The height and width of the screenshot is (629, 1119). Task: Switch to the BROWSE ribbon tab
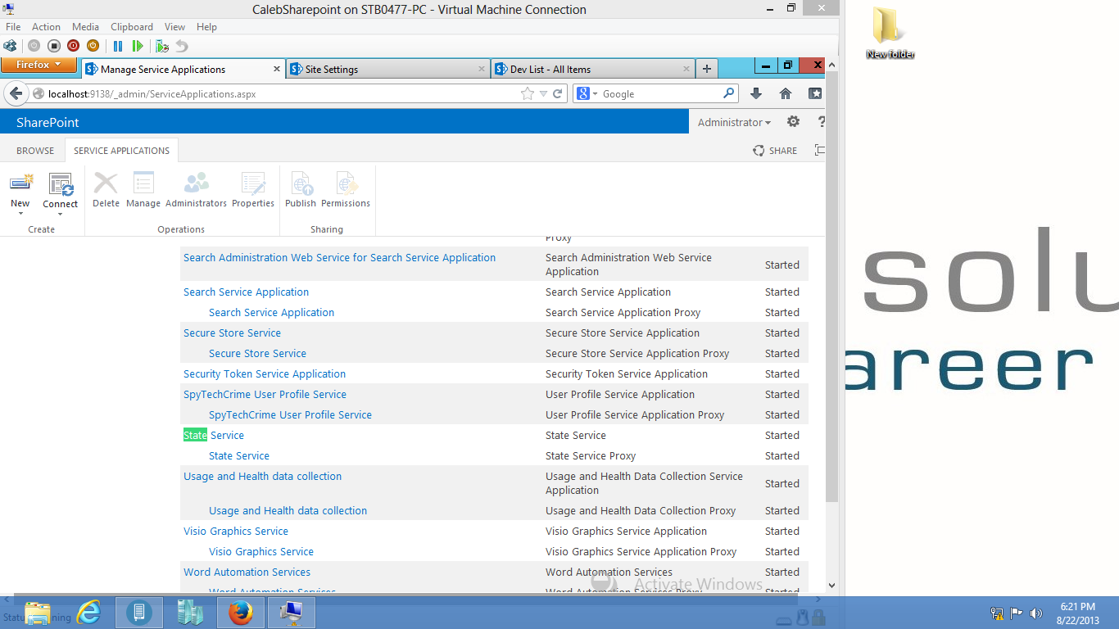[35, 151]
